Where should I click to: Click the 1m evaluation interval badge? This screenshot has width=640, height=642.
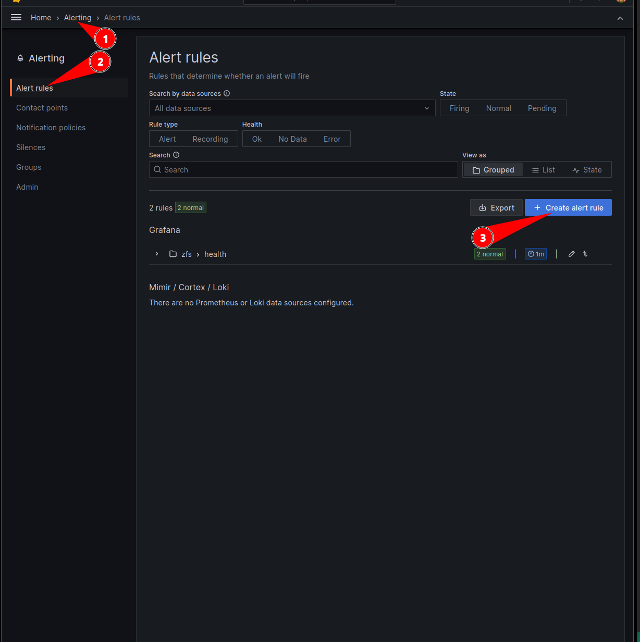coord(535,254)
